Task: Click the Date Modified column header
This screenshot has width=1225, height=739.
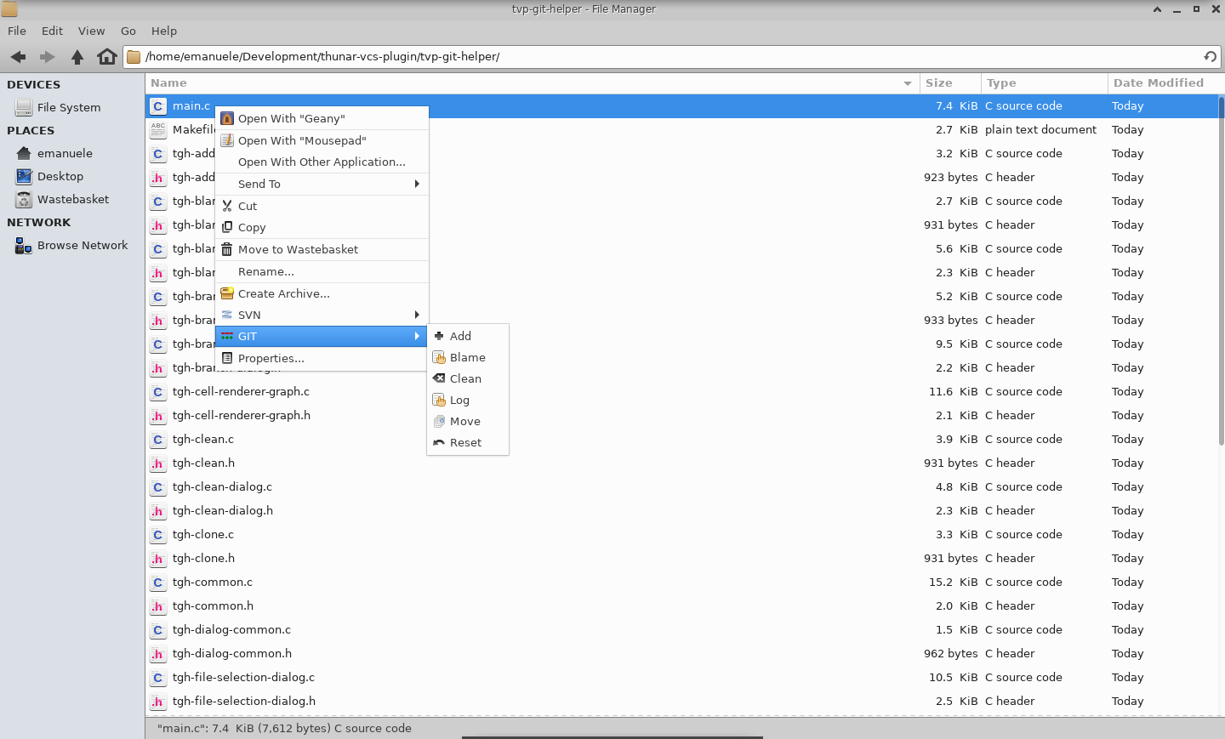Action: pos(1162,83)
